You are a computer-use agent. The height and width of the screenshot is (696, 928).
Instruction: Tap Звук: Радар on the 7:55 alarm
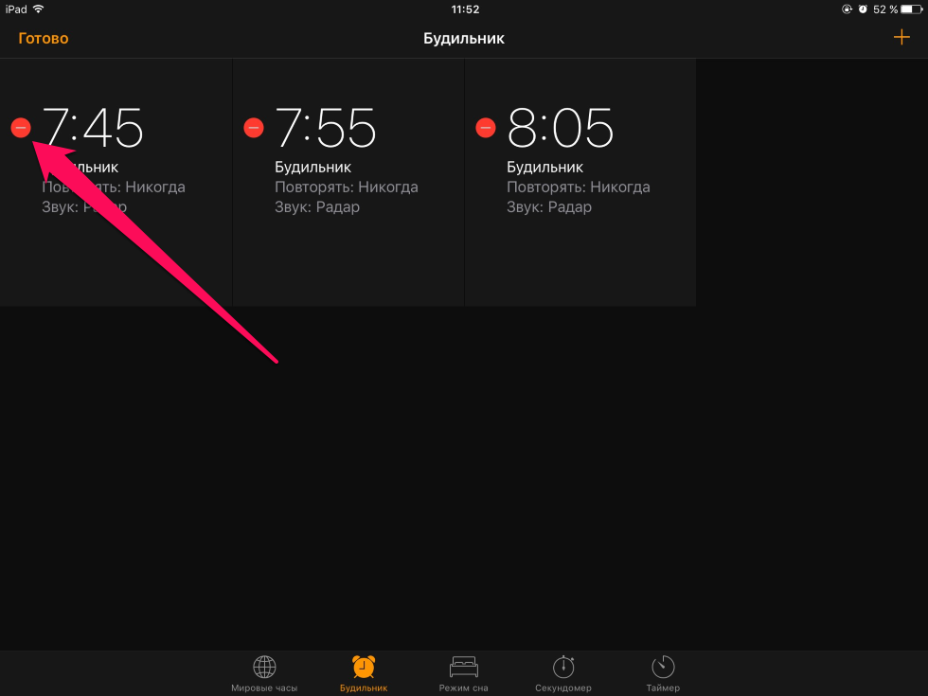(317, 207)
